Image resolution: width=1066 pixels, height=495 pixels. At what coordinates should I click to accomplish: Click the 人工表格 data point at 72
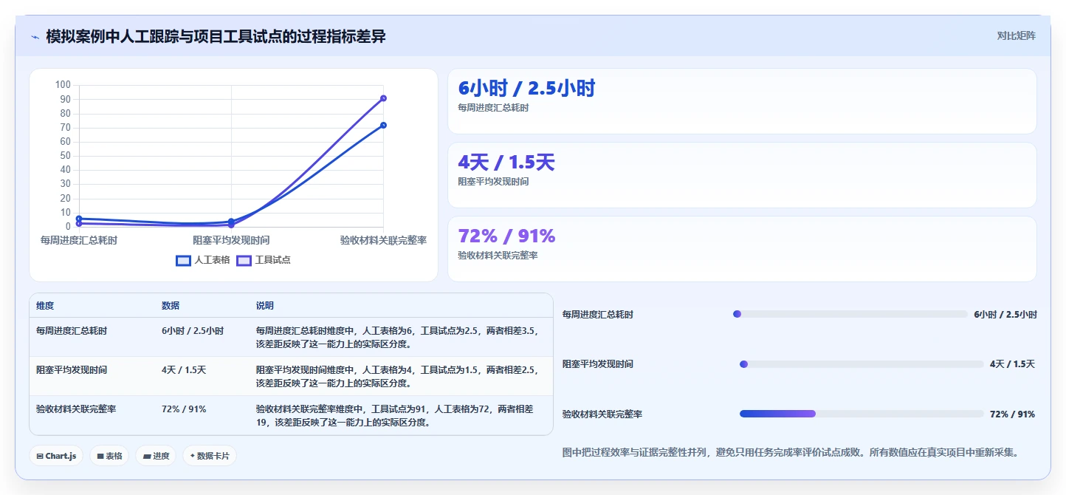383,125
